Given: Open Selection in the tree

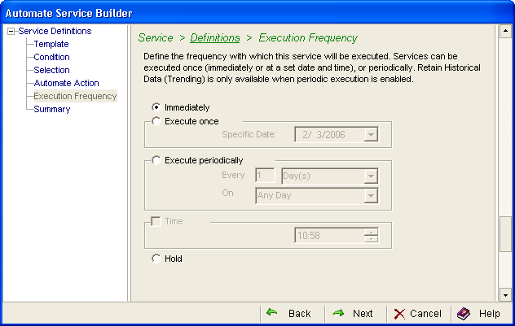Looking at the screenshot, I should (x=51, y=70).
